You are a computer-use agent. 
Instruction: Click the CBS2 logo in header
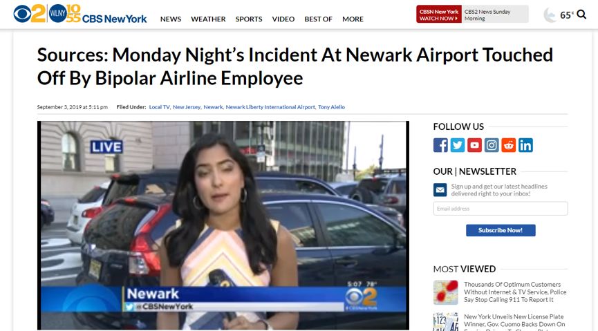point(29,14)
